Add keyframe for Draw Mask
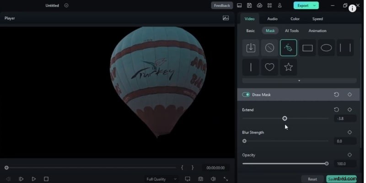This screenshot has width=366, height=183. click(x=350, y=95)
